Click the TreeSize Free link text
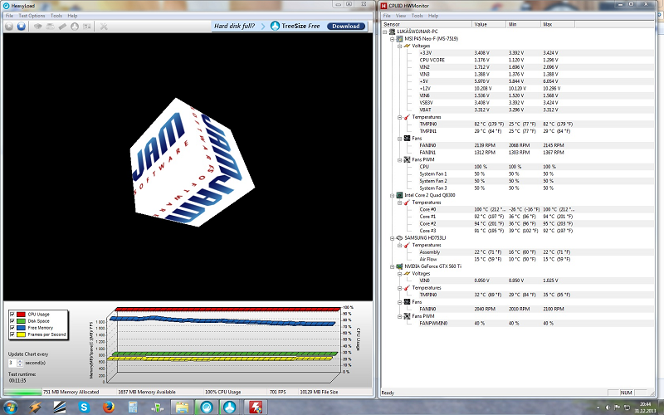This screenshot has width=664, height=415. [300, 26]
